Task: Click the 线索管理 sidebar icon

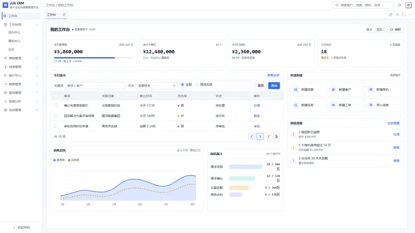Action: (6, 67)
